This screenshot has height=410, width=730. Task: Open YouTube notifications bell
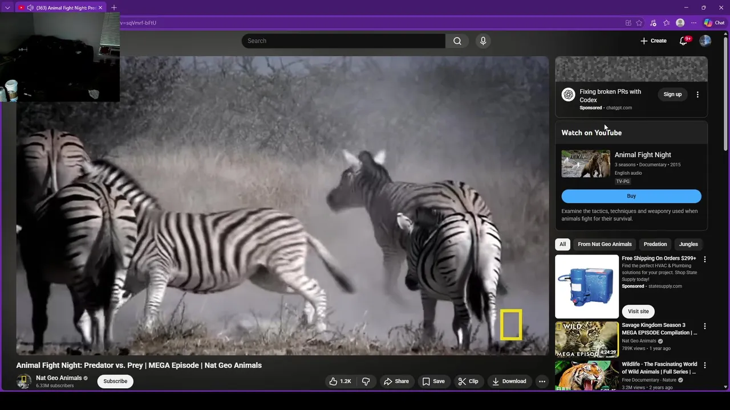pos(683,41)
